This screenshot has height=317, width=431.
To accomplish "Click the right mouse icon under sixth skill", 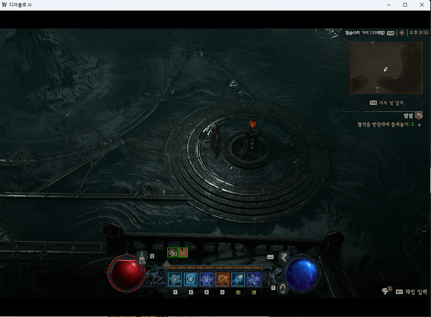I will pos(254,292).
